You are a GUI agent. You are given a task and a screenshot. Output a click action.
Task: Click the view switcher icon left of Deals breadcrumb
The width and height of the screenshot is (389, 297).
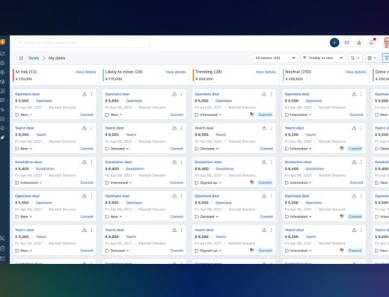[x=21, y=58]
